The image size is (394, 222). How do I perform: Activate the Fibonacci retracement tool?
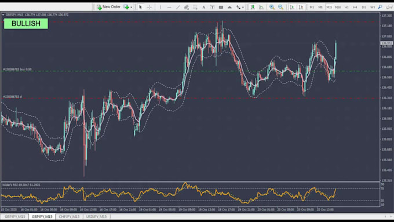pos(195,8)
